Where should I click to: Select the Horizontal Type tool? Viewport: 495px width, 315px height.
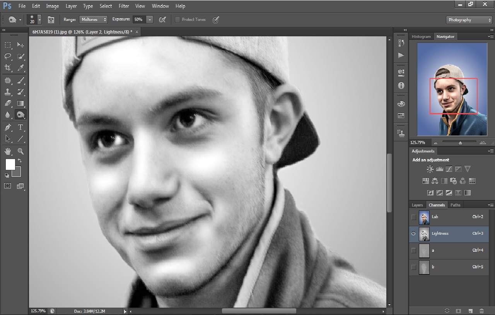click(21, 127)
